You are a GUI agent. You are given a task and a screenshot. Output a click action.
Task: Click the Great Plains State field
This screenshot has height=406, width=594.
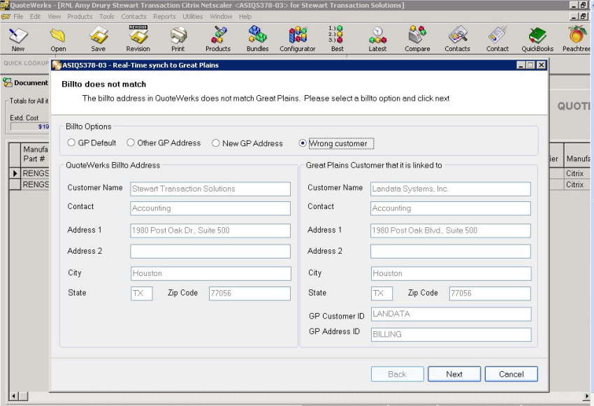[x=382, y=293]
